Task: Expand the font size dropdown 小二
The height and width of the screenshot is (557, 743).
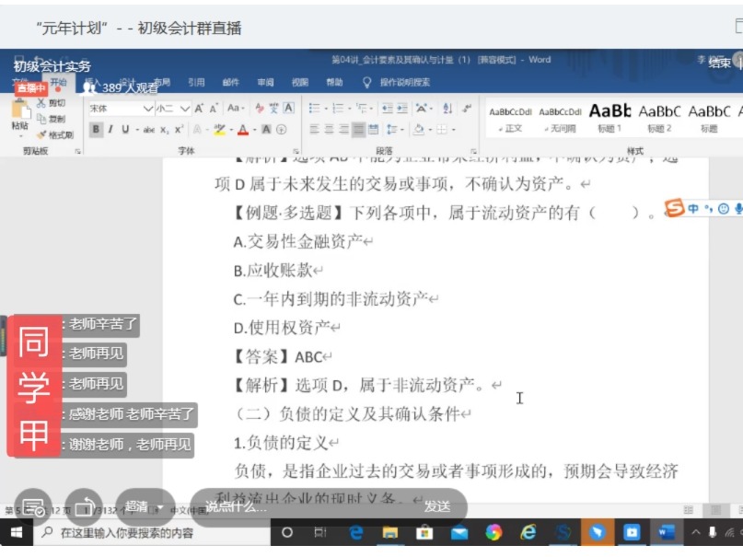Action: tap(172, 108)
